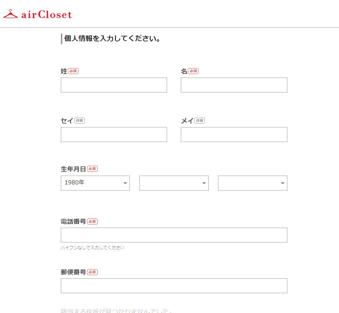Click the 任意 badge beside セイ
The image size is (339, 313).
(x=80, y=121)
